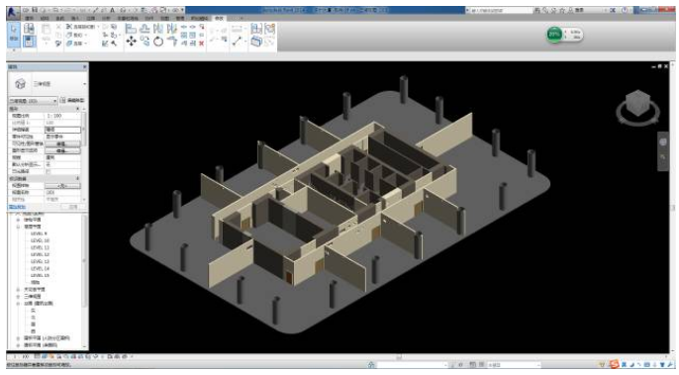Image resolution: width=679 pixels, height=375 pixels.
Task: Open the 三维视图 instance filter dropdown
Action: click(x=33, y=101)
